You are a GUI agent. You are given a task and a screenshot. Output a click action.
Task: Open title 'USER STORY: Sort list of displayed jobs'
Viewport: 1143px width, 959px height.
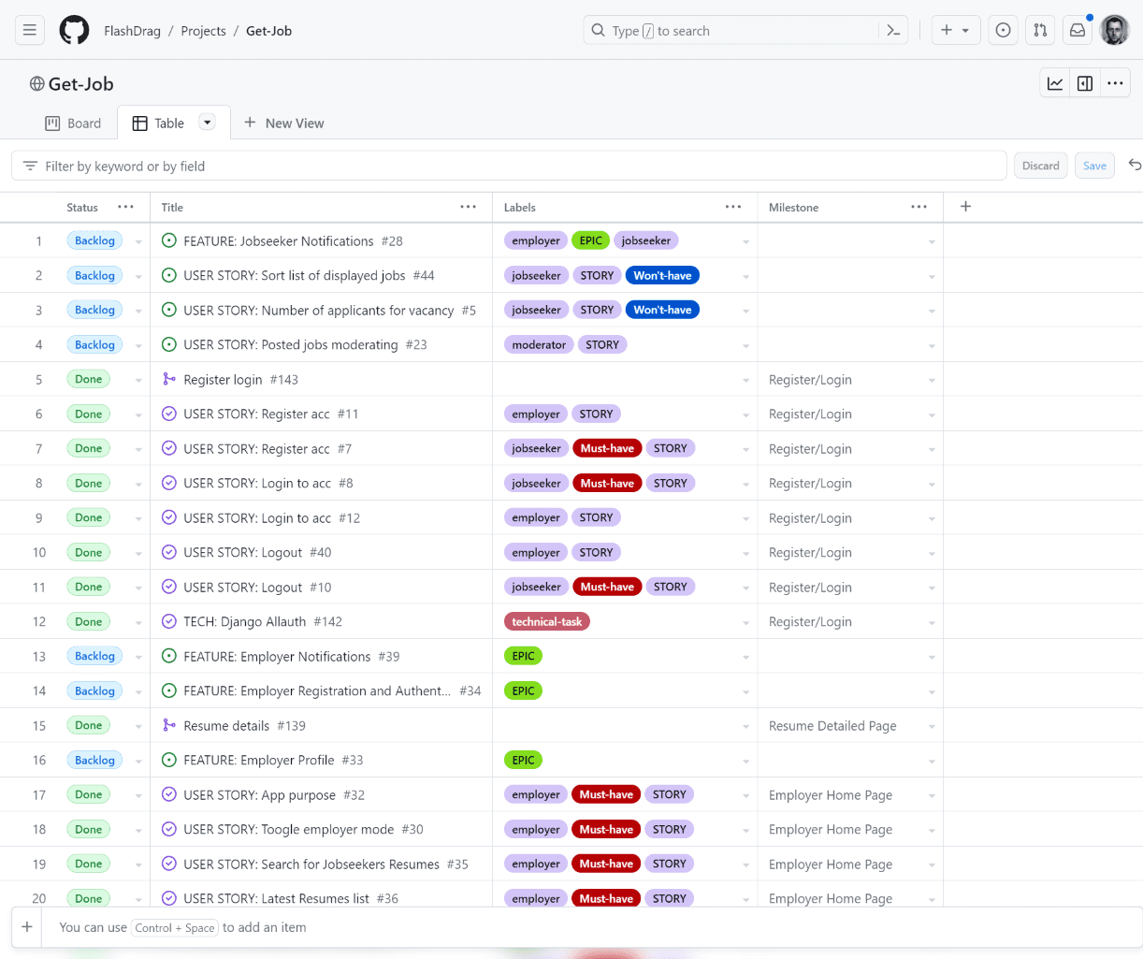pyautogui.click(x=295, y=275)
